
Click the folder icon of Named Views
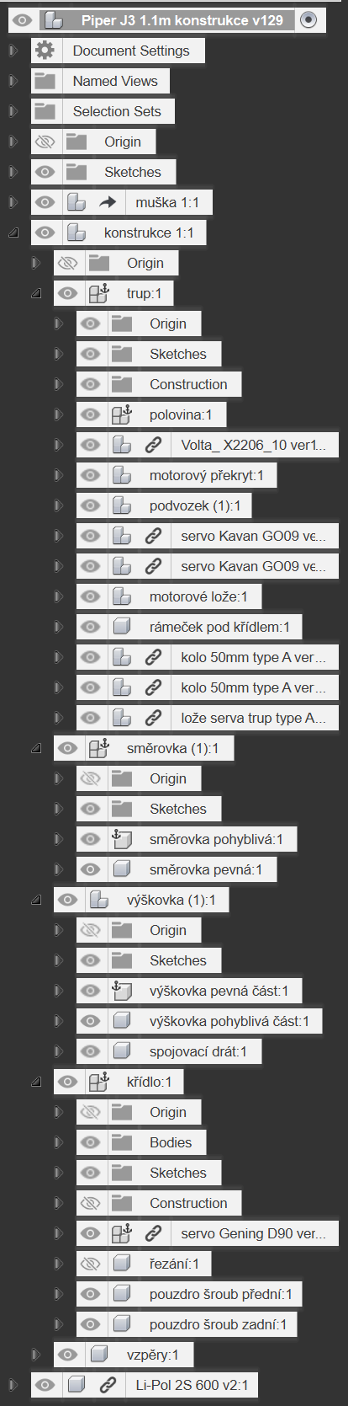(45, 81)
